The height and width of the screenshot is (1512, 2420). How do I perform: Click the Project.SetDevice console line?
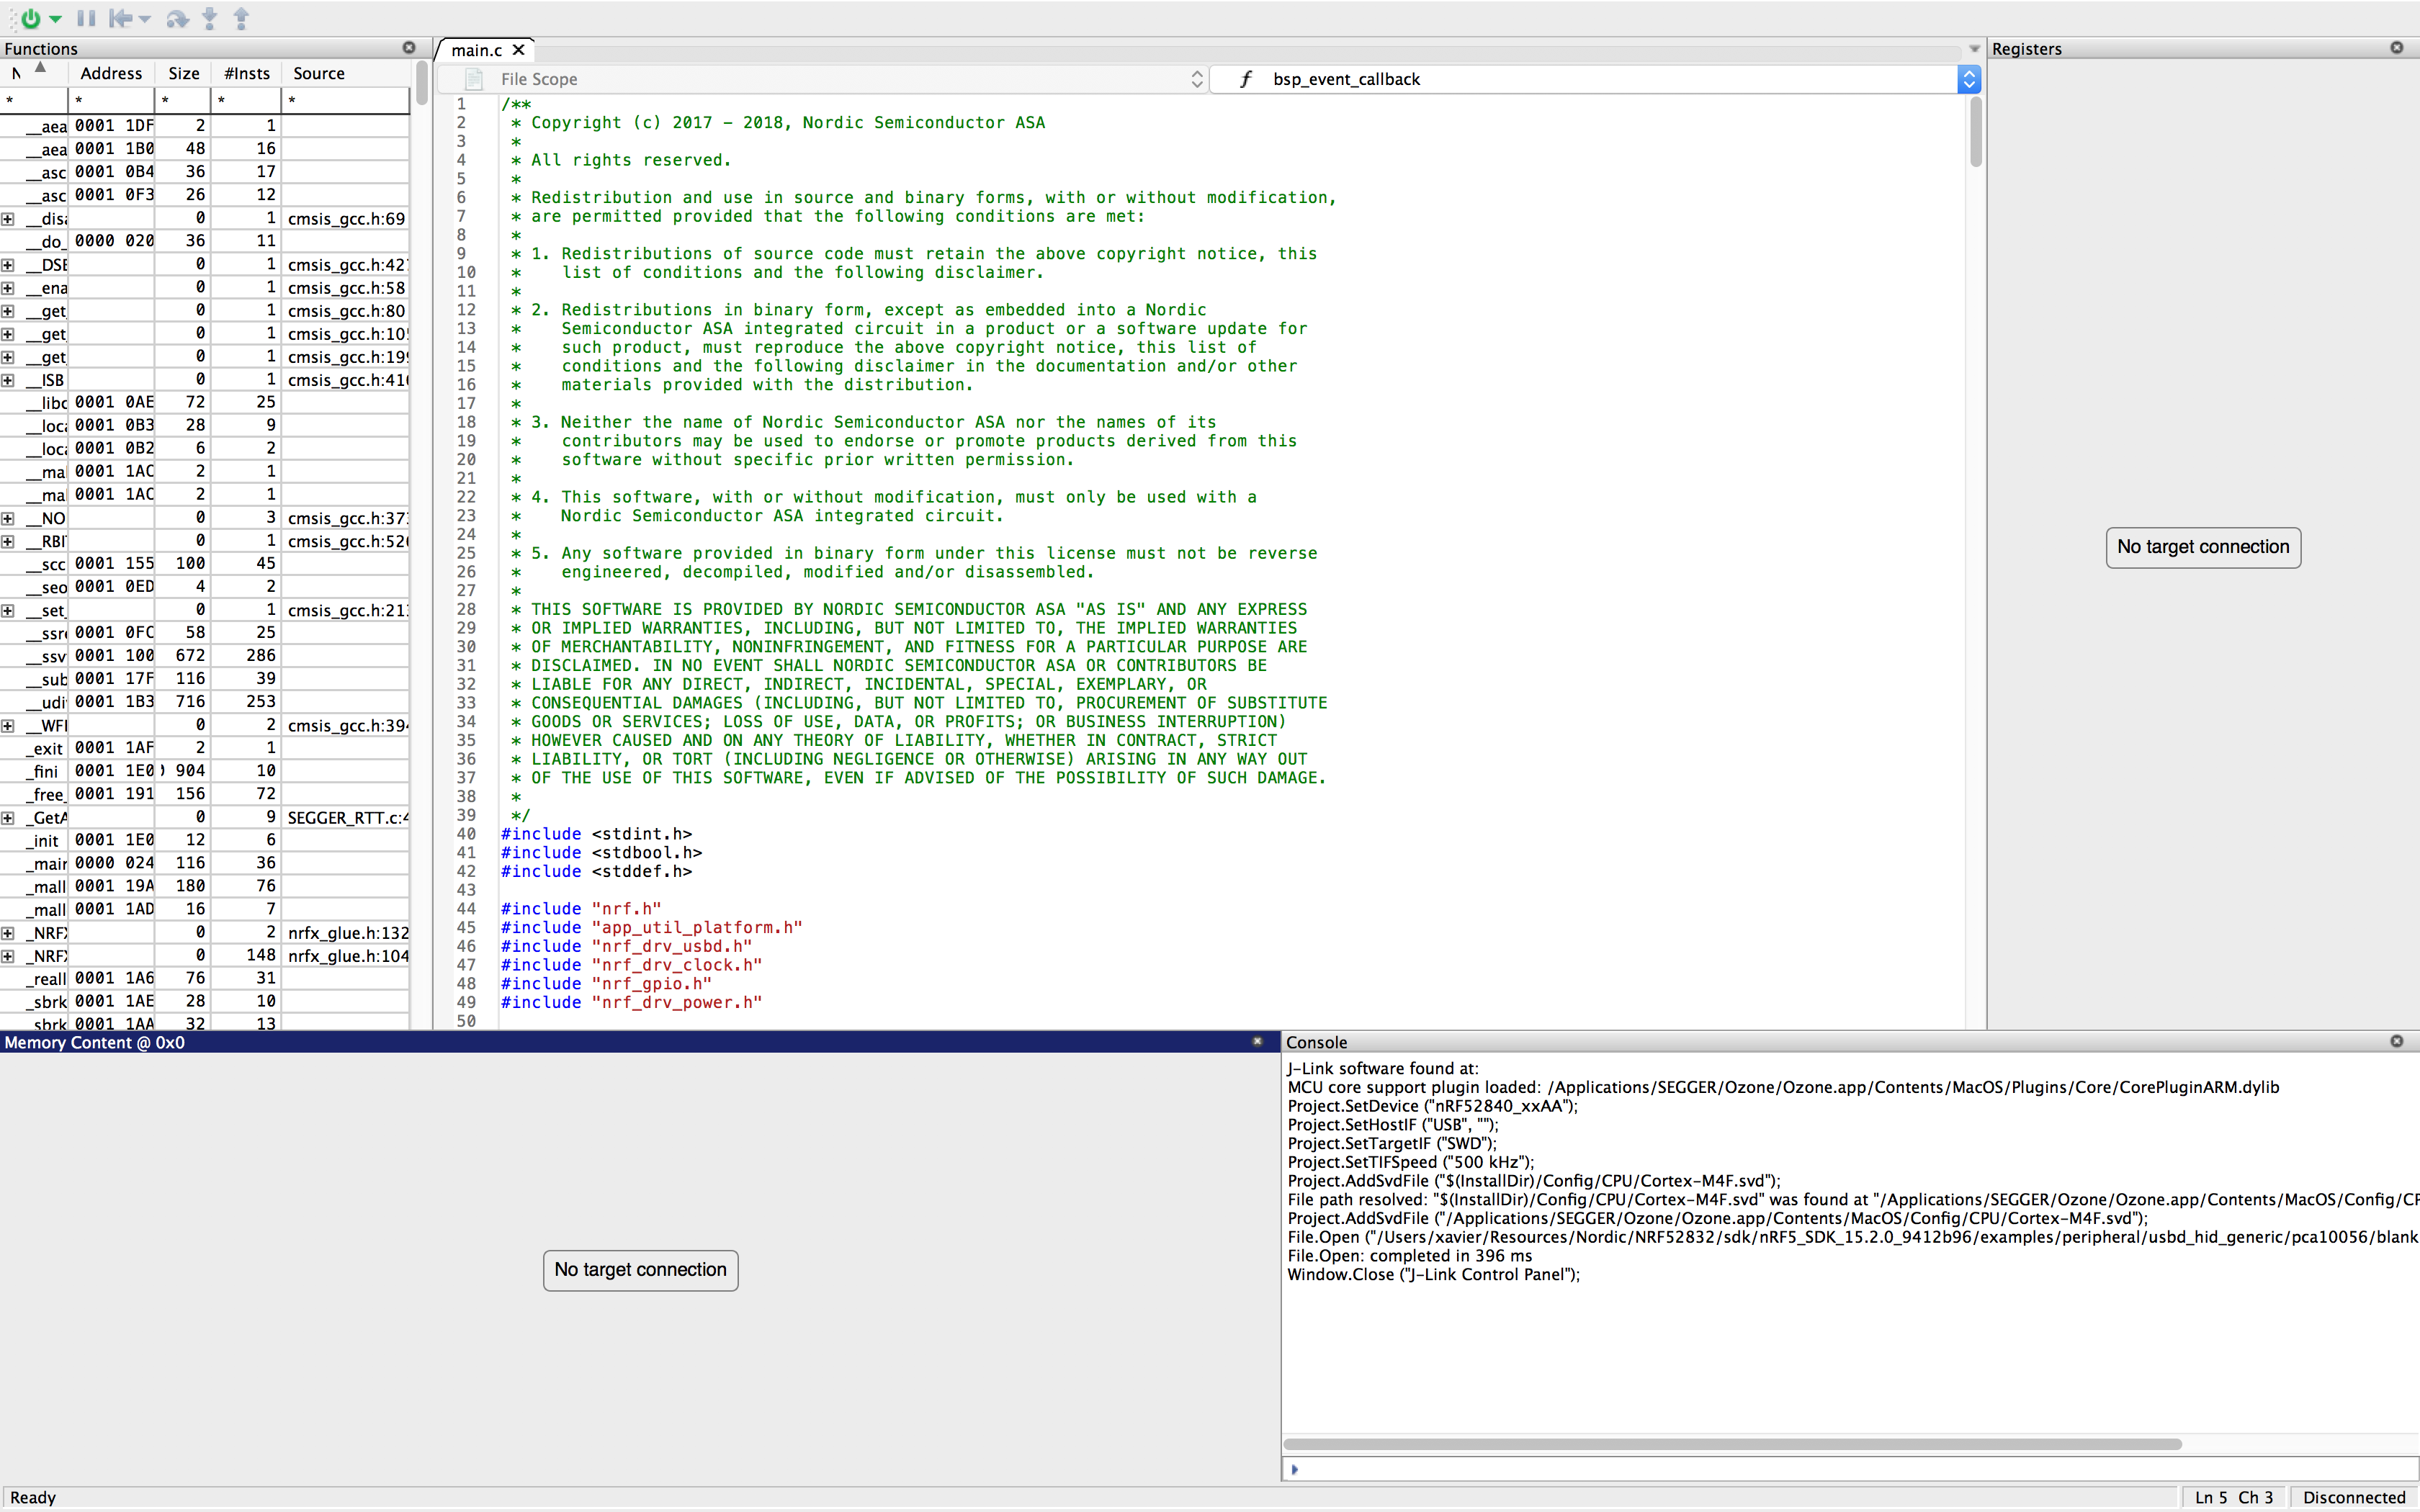pyautogui.click(x=1432, y=1106)
